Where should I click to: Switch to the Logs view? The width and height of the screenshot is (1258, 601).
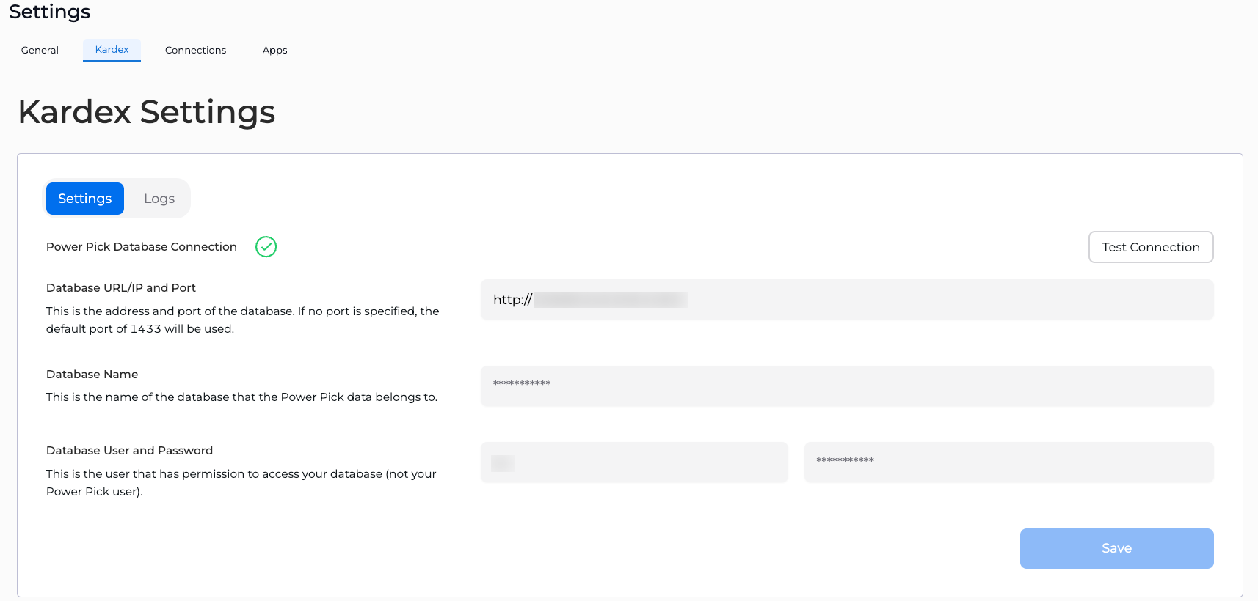pyautogui.click(x=159, y=199)
